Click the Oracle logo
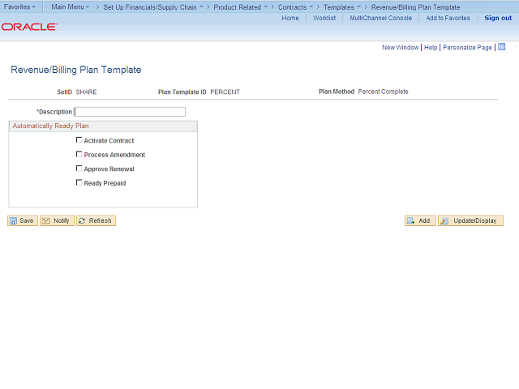The image size is (519, 389). [x=29, y=27]
